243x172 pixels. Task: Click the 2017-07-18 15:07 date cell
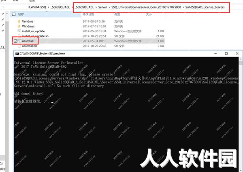pyautogui.click(x=94, y=26)
